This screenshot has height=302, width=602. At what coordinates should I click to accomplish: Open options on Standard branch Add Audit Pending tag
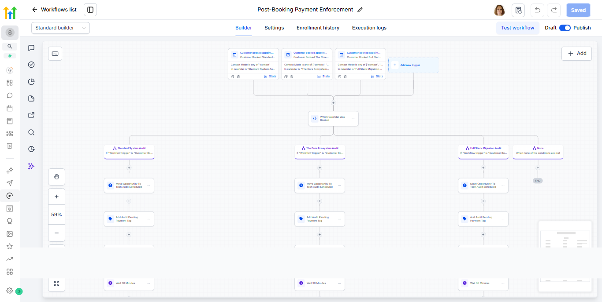[x=149, y=219]
